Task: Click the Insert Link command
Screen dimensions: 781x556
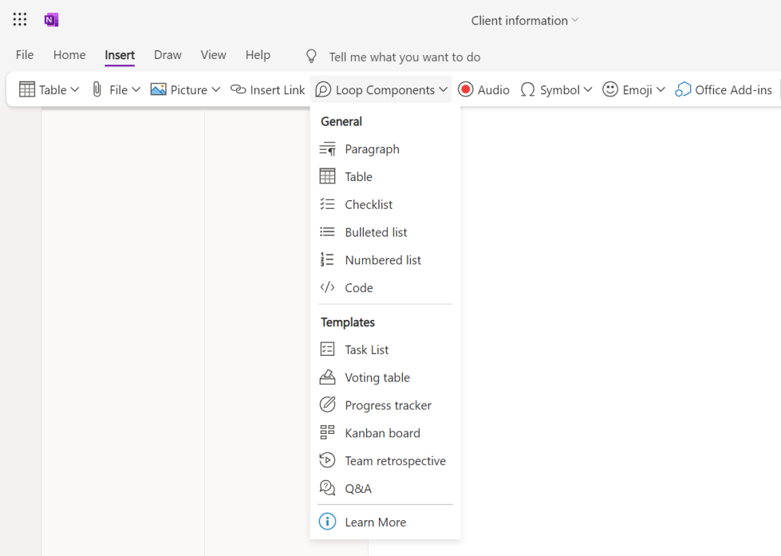Action: tap(267, 89)
